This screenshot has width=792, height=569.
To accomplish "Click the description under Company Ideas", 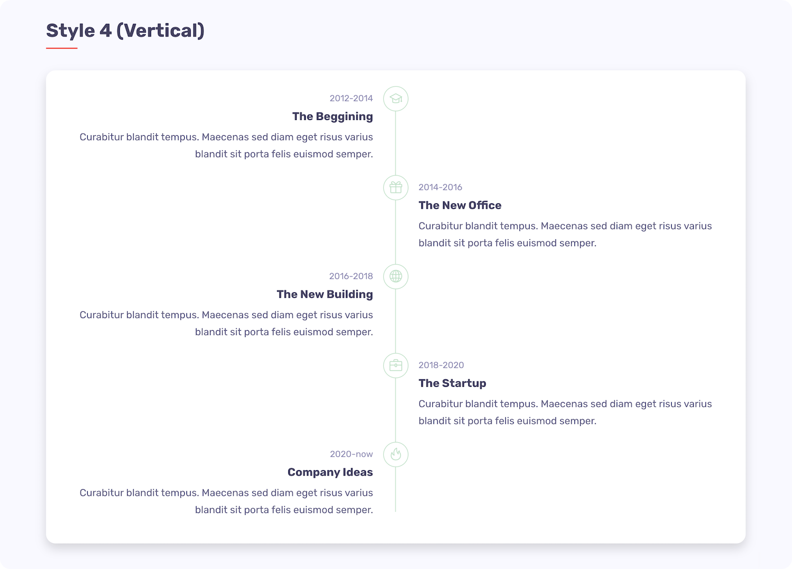I will point(226,501).
